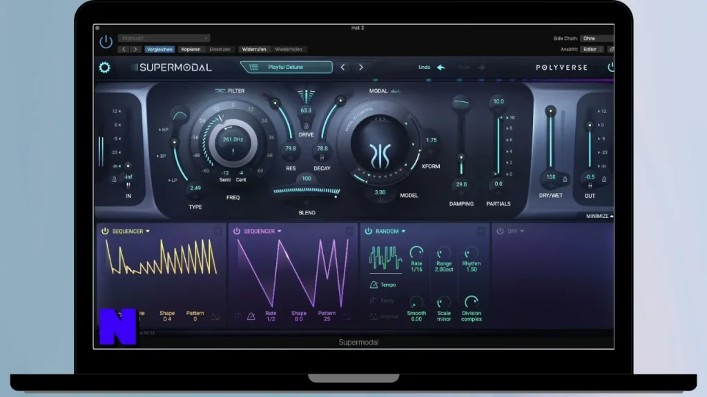
Task: Click the Random Division knob
Action: pos(471,302)
